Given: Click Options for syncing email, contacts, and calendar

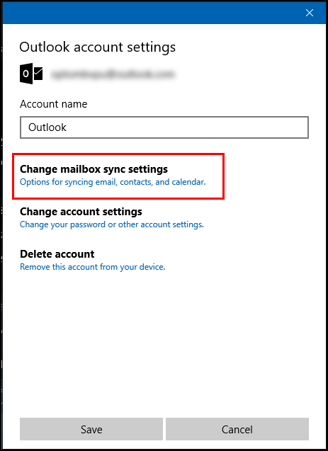Looking at the screenshot, I should pos(113,182).
